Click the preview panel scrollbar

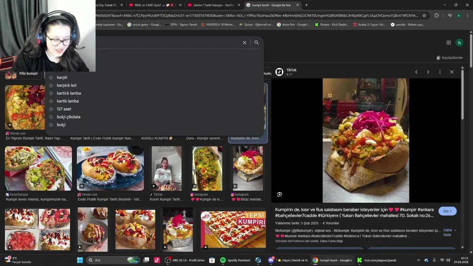point(462,94)
